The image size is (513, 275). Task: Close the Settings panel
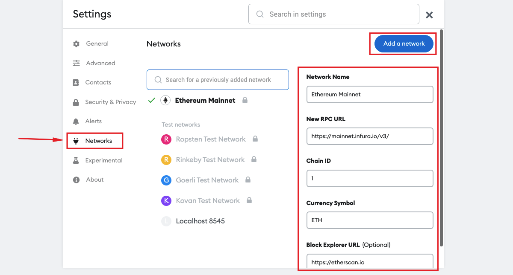[x=430, y=15]
